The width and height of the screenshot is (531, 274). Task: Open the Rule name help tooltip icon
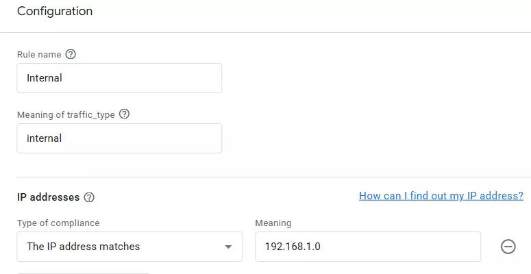coord(71,54)
